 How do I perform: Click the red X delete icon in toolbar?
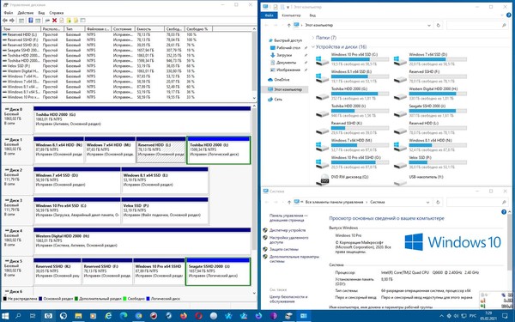[x=55, y=21]
